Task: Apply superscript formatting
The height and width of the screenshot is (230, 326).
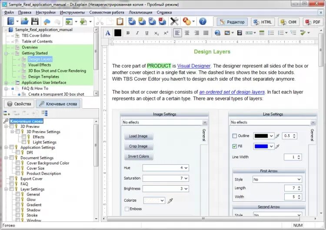Action: pyautogui.click(x=166, y=33)
